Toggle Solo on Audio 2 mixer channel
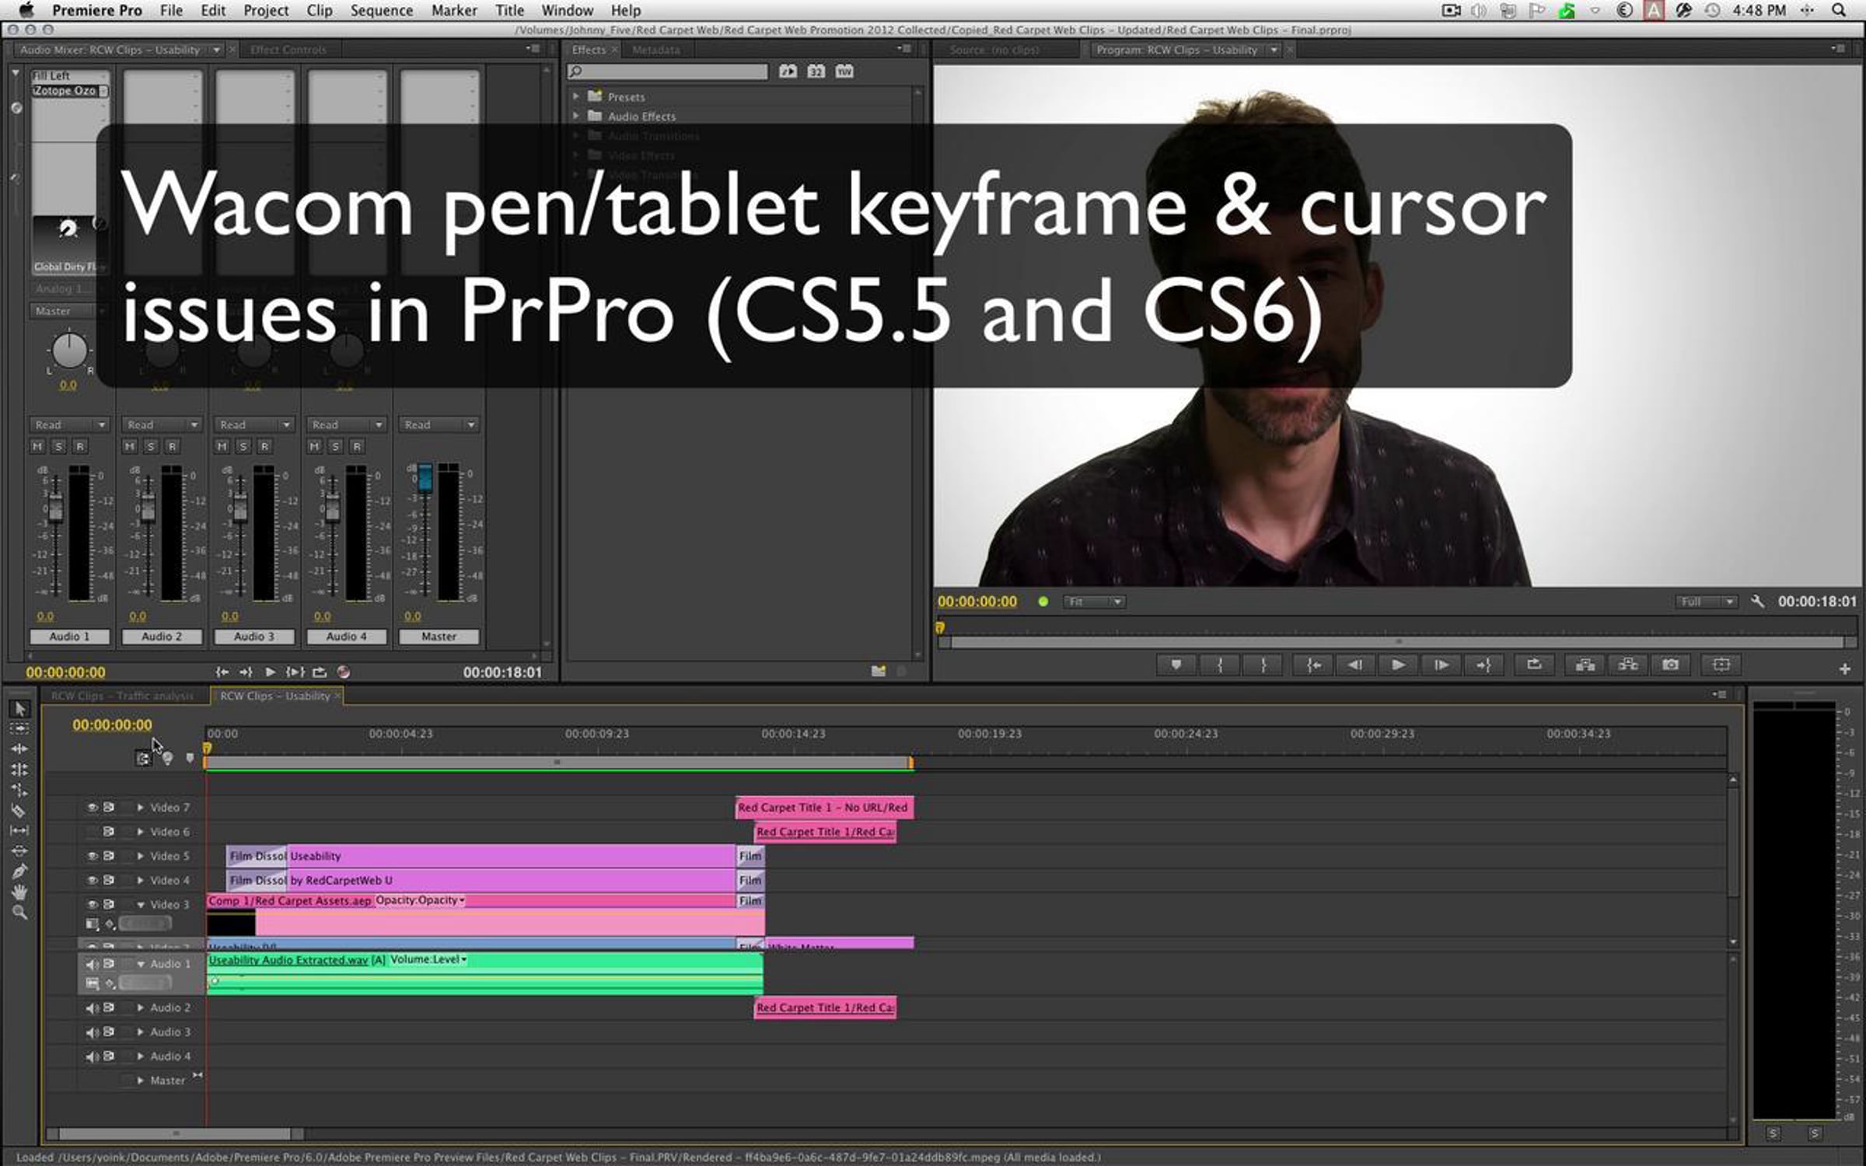 [x=151, y=446]
